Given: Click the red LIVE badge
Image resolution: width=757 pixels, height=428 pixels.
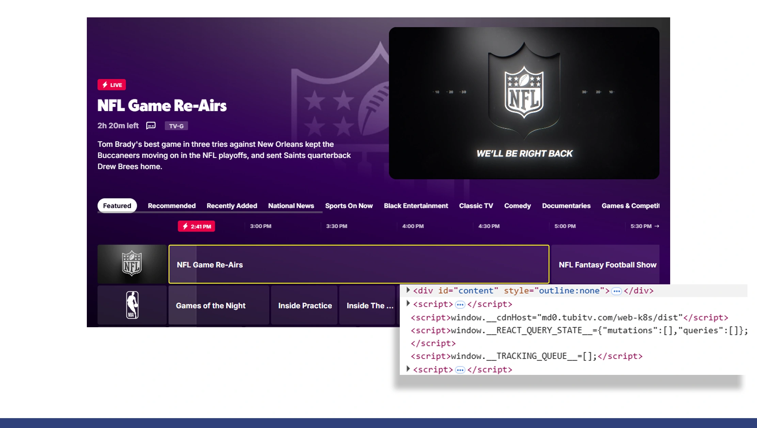Looking at the screenshot, I should pos(112,85).
